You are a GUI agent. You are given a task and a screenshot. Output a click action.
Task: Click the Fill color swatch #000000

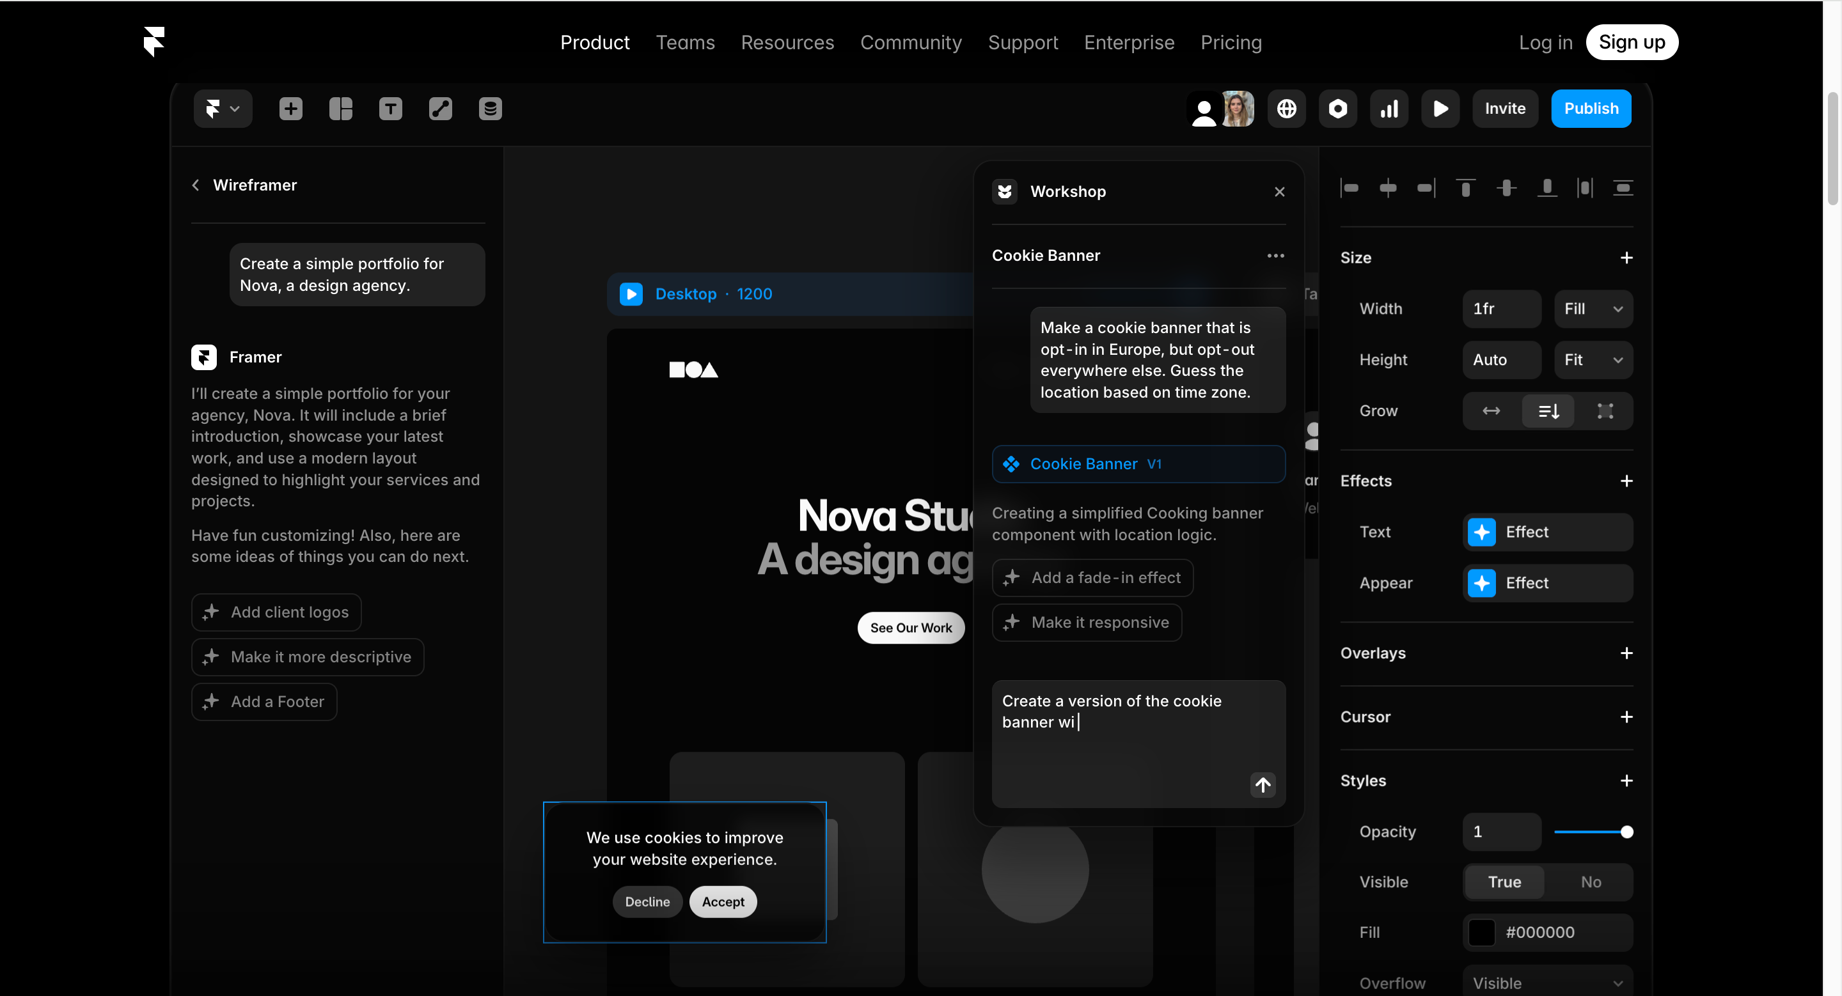click(1482, 933)
